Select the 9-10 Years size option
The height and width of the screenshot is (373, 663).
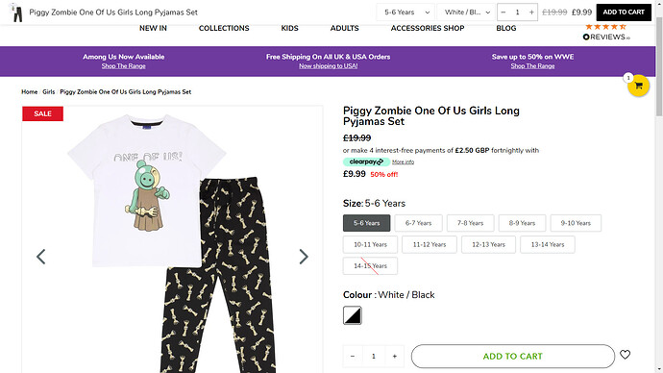point(576,223)
